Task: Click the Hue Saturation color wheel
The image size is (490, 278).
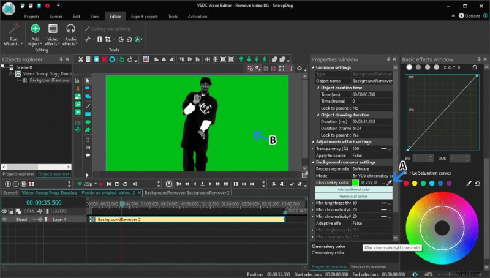Action: click(442, 228)
